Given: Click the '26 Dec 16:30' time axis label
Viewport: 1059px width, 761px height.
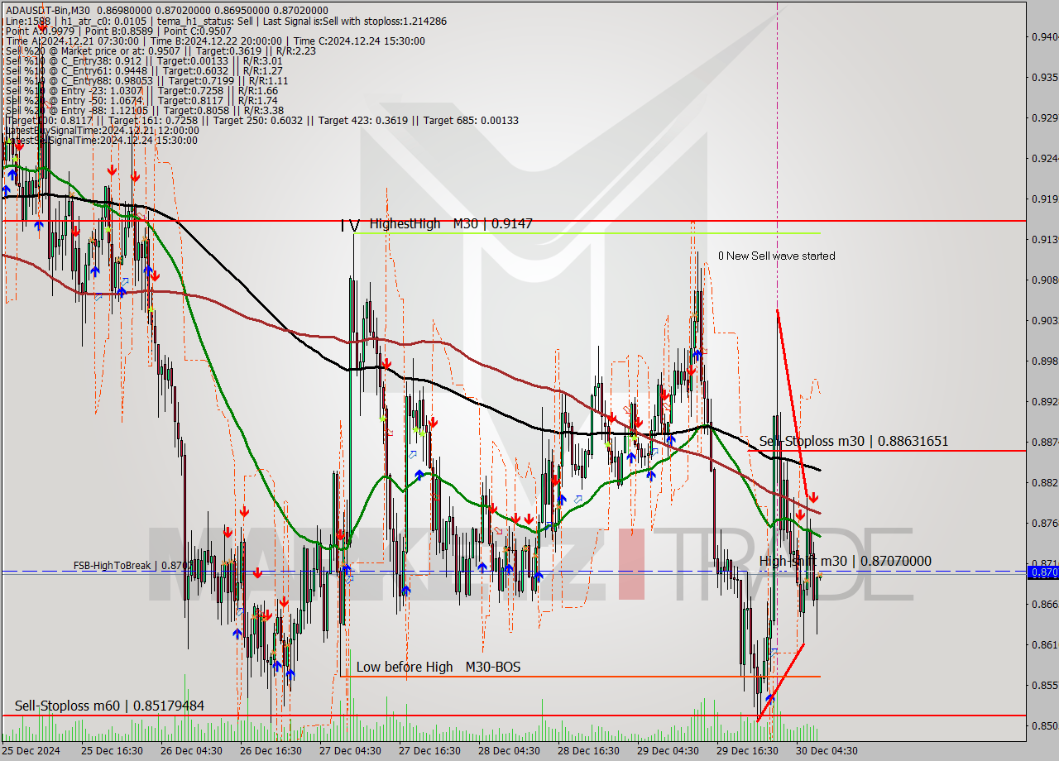Looking at the screenshot, I should pos(270,751).
